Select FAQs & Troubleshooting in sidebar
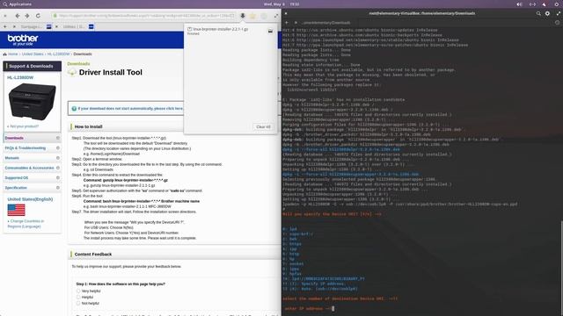 (x=26, y=148)
